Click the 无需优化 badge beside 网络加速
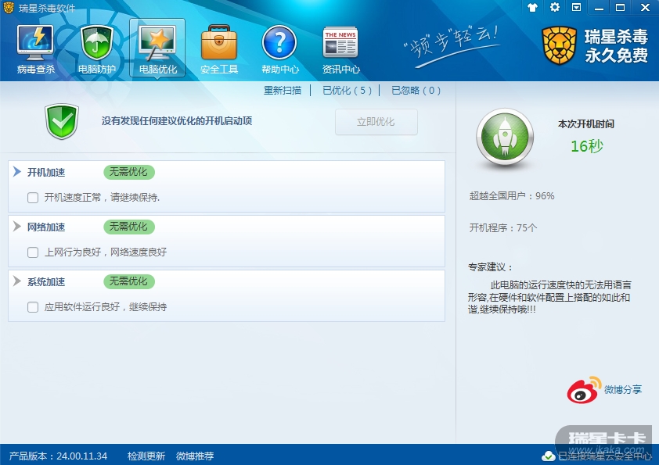The width and height of the screenshot is (659, 465). (x=129, y=227)
